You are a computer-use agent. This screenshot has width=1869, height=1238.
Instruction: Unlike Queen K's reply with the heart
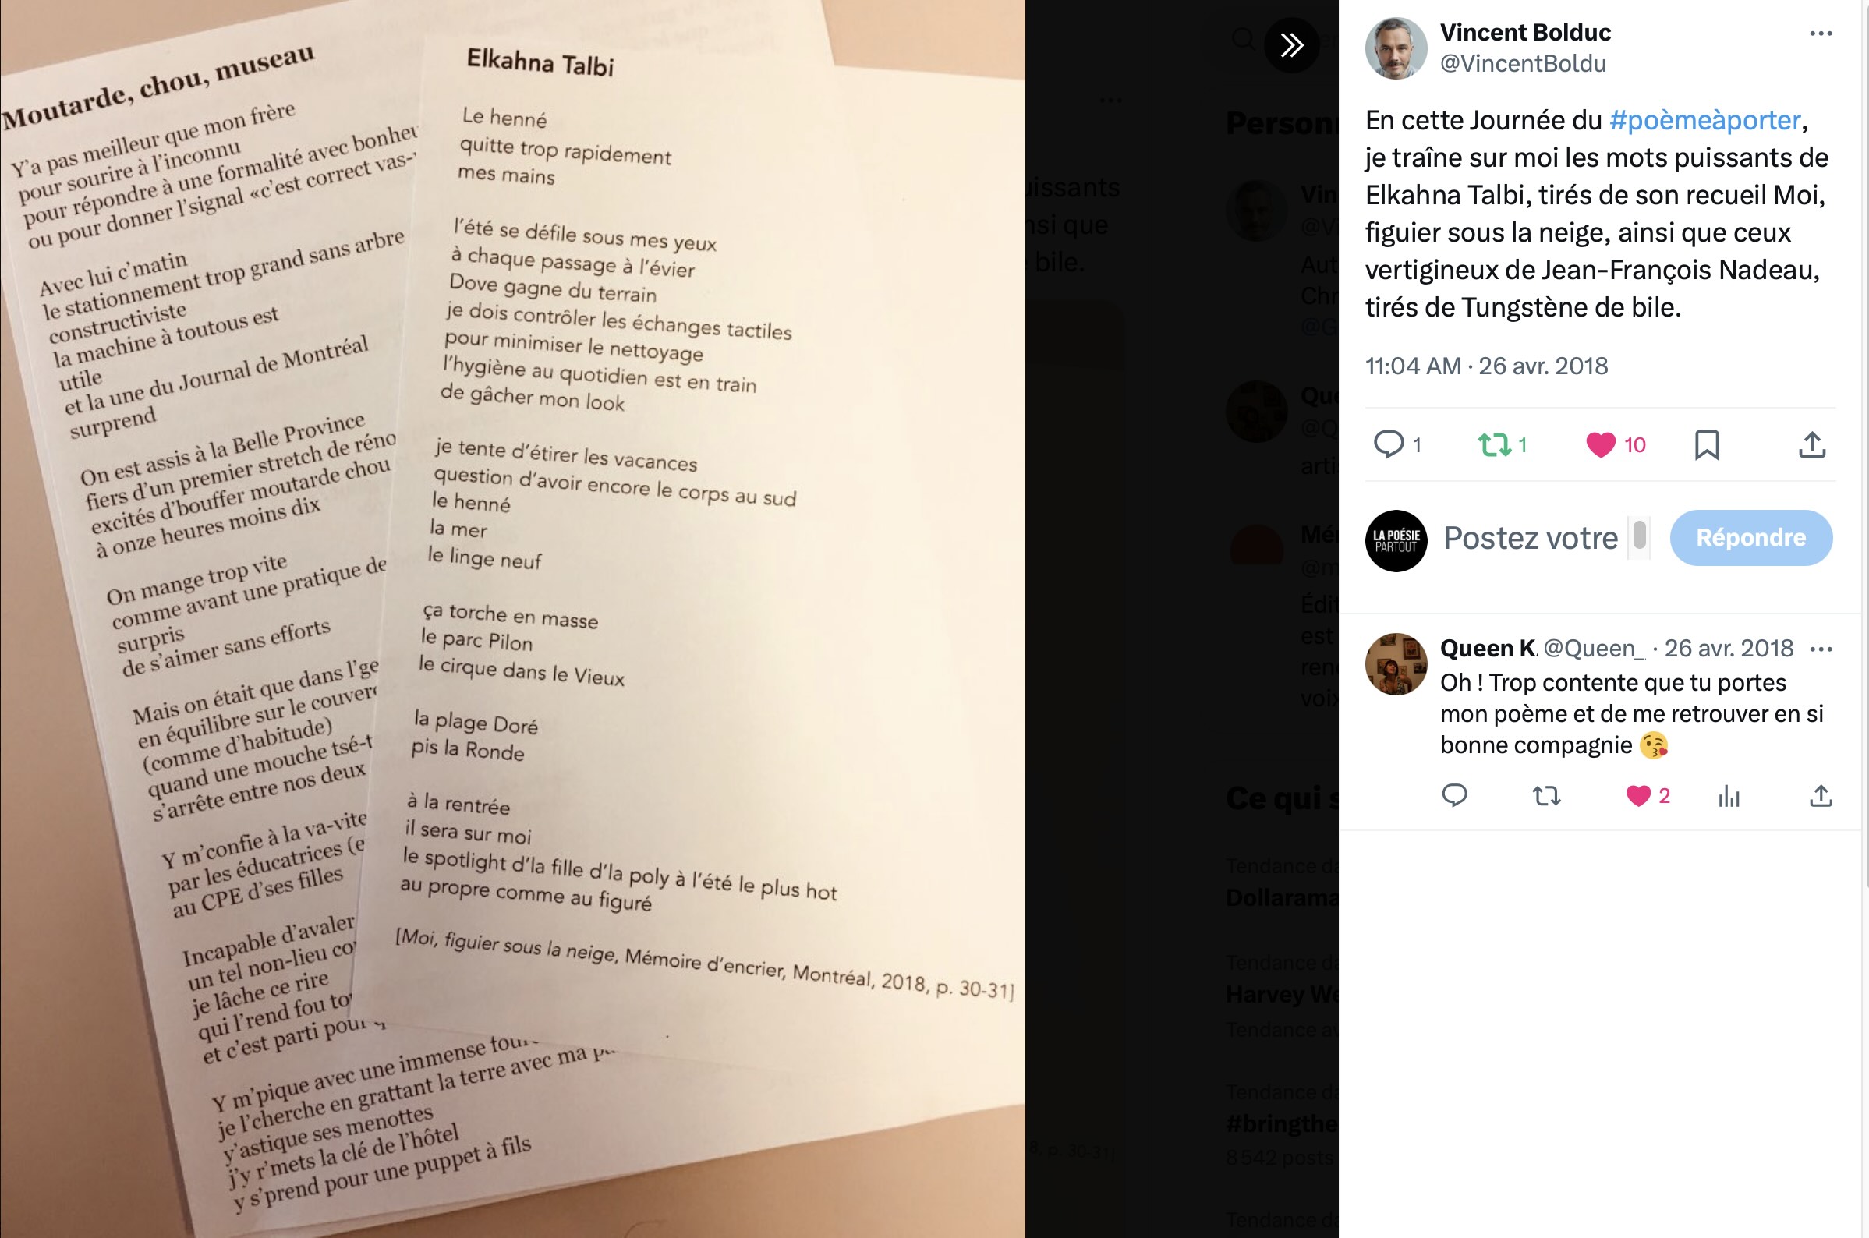coord(1637,795)
